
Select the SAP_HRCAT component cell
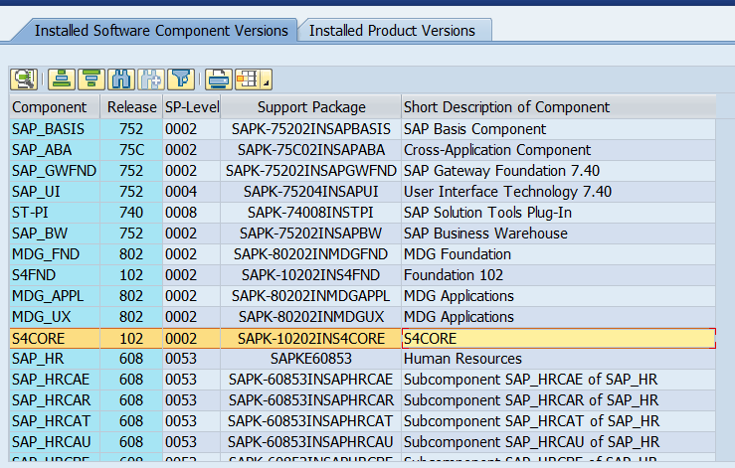pos(55,421)
